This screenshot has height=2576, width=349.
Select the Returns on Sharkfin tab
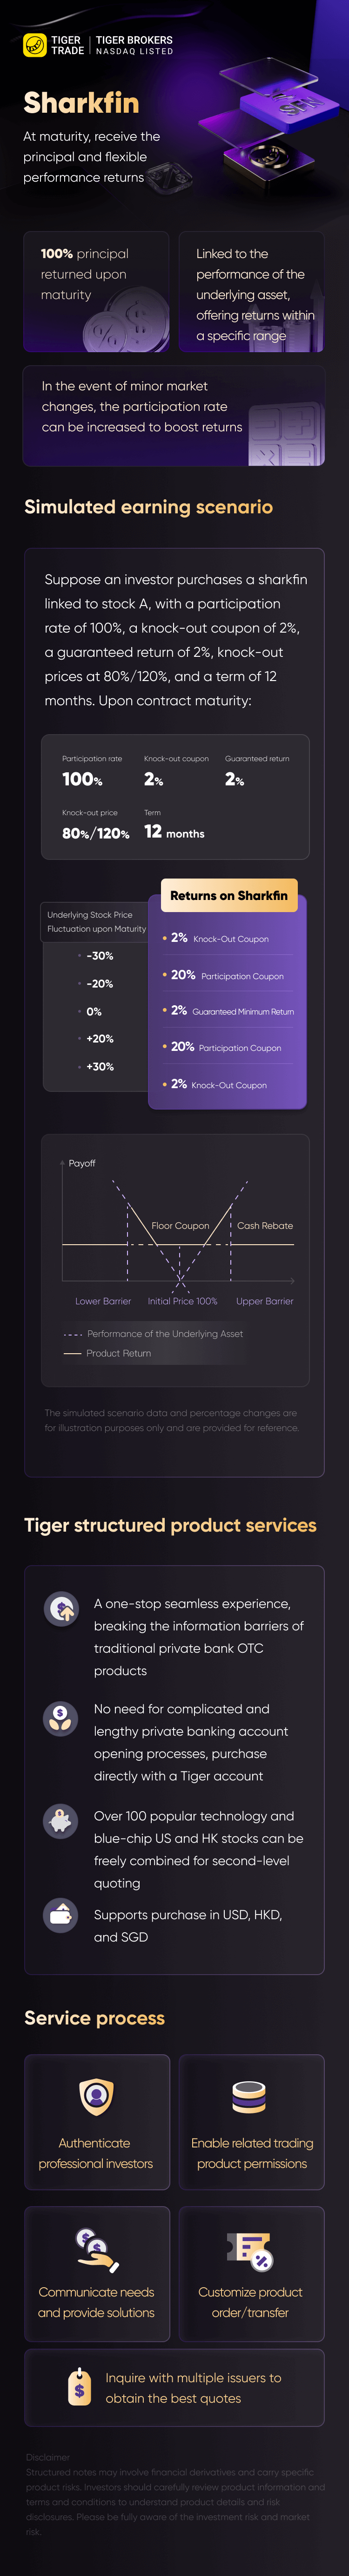(x=229, y=895)
